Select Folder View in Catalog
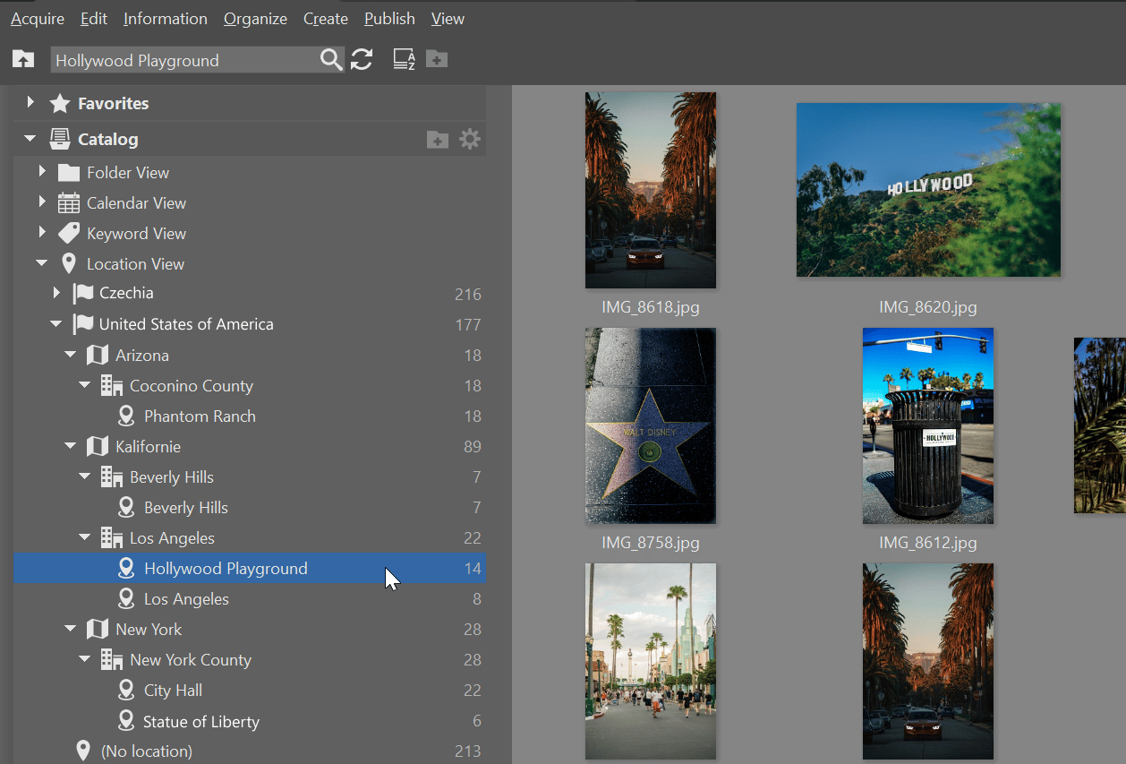 pyautogui.click(x=128, y=173)
